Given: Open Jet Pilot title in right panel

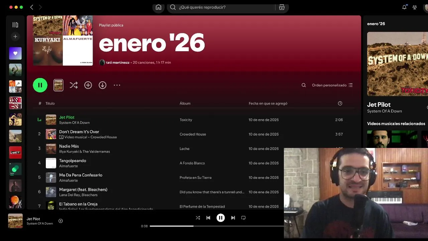Looking at the screenshot, I should [x=379, y=105].
